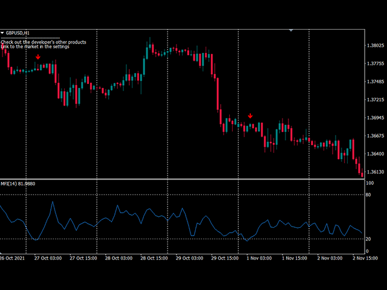Click the 26 Oct 2021 date label
The width and height of the screenshot is (387, 290).
point(12,258)
